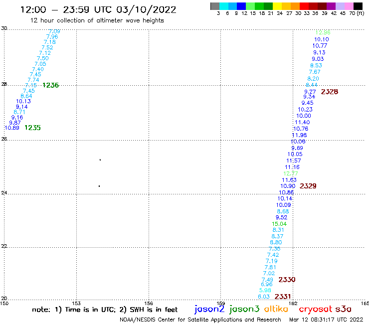369x324 pixels.
Task: Select the lavender legend color swatch
Action: click(x=340, y=6)
